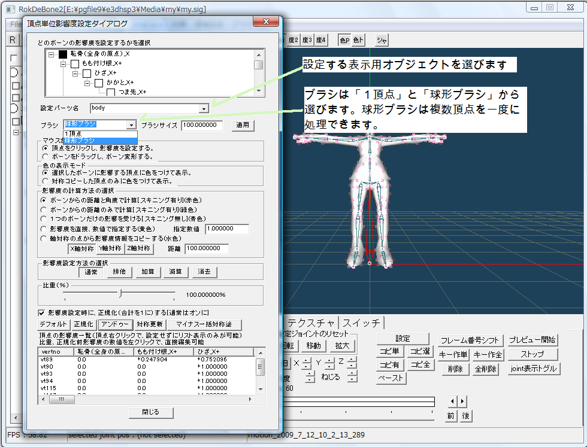587x447 pixels.
Task: Switch to the テクスチャ tab
Action: [x=311, y=323]
